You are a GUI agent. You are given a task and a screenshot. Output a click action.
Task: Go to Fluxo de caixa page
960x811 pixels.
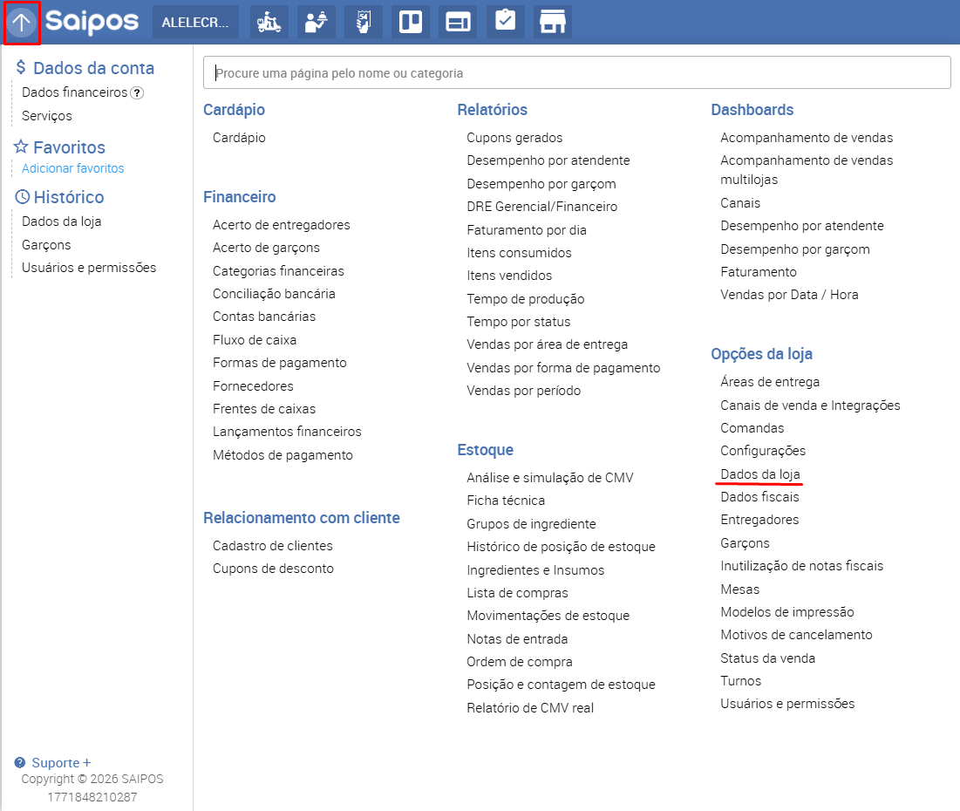(x=255, y=340)
